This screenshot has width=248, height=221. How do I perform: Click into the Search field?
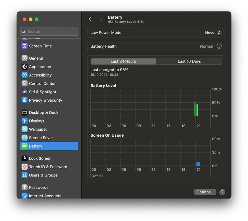pos(49,32)
